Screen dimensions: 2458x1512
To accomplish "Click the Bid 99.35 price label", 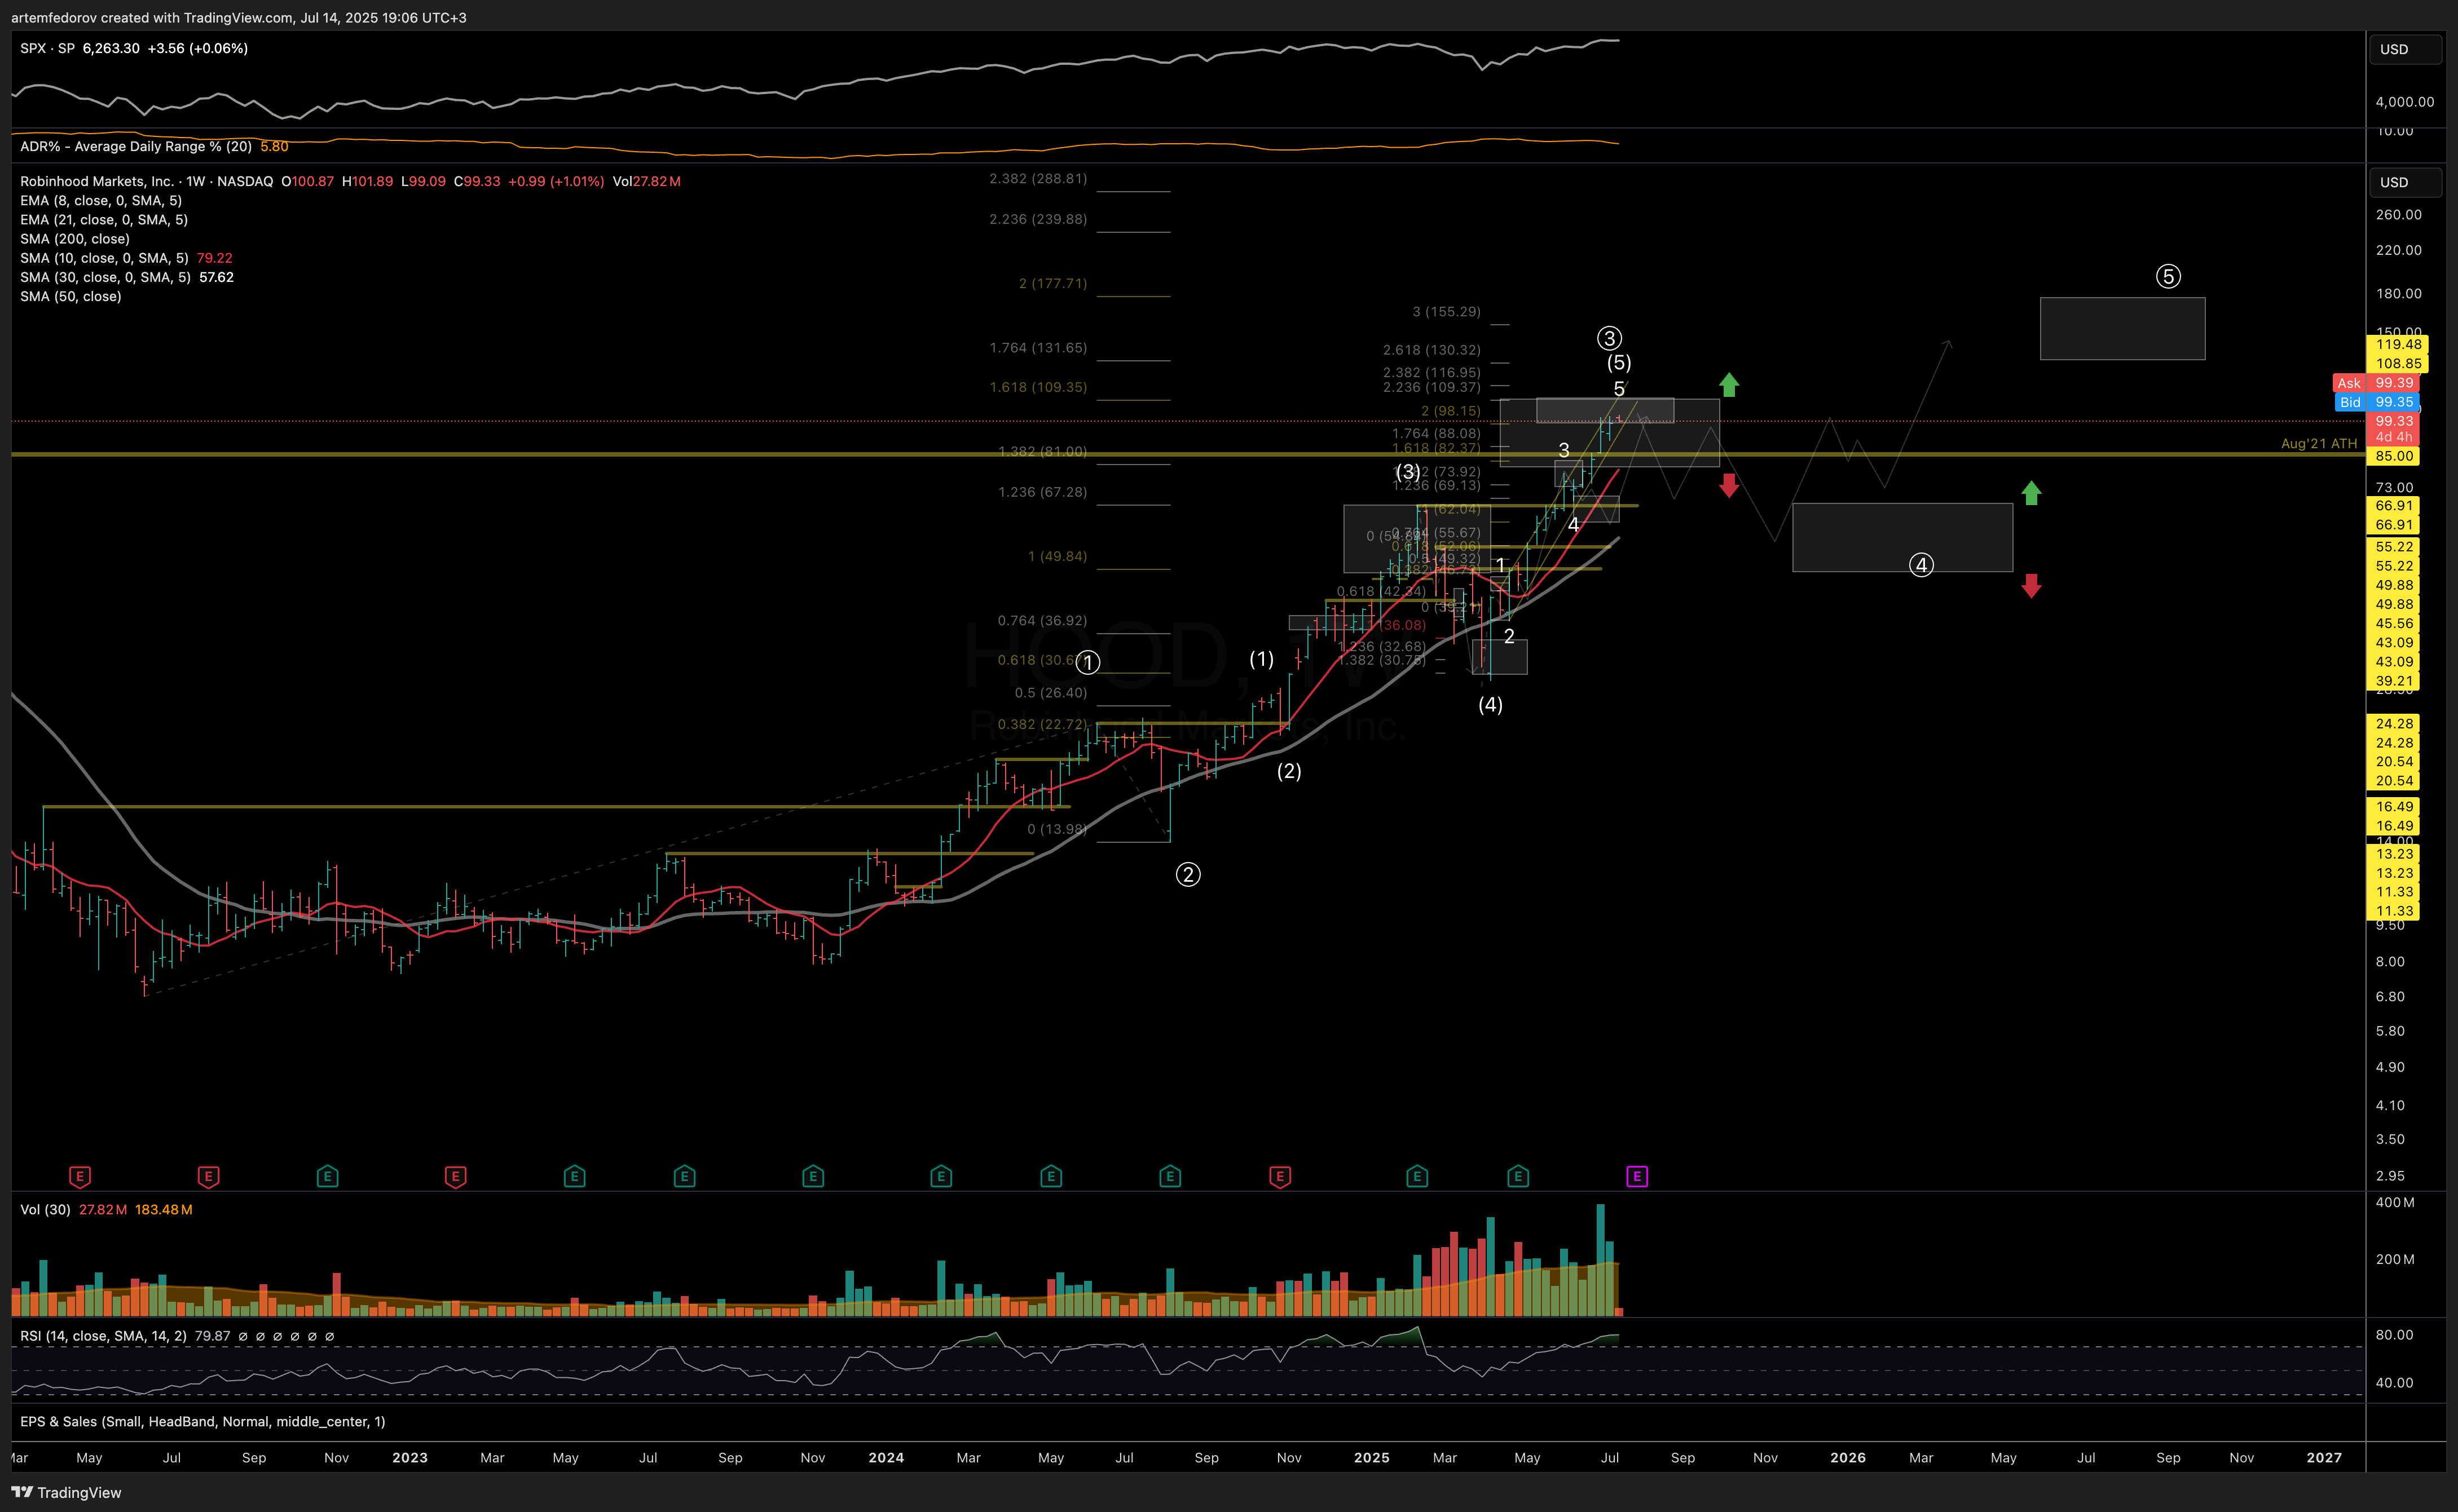I will point(2376,402).
